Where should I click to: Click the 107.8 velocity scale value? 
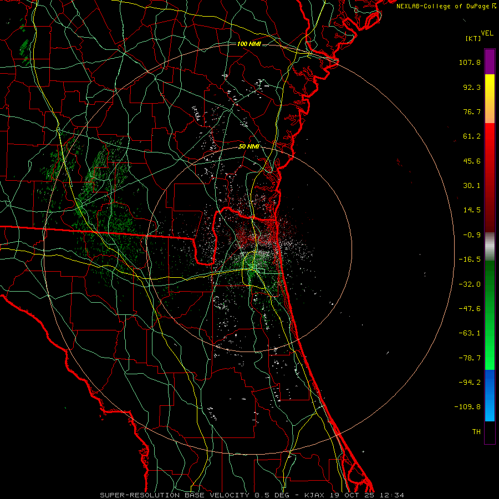(470, 62)
